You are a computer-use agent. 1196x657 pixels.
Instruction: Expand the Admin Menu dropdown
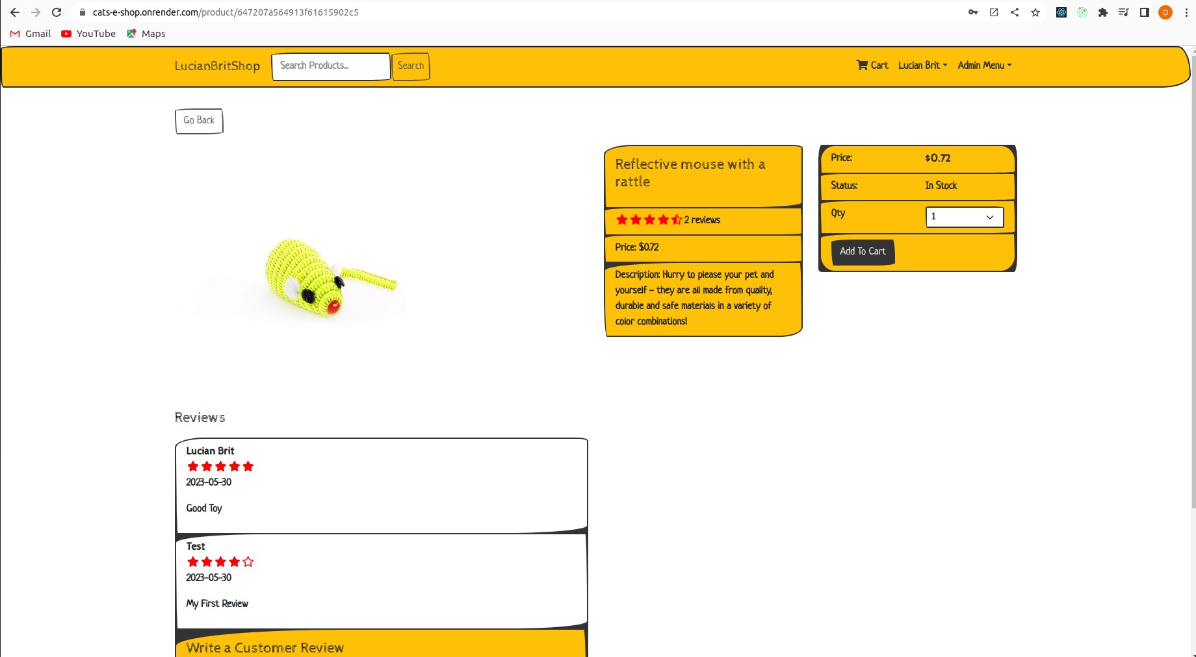tap(984, 66)
